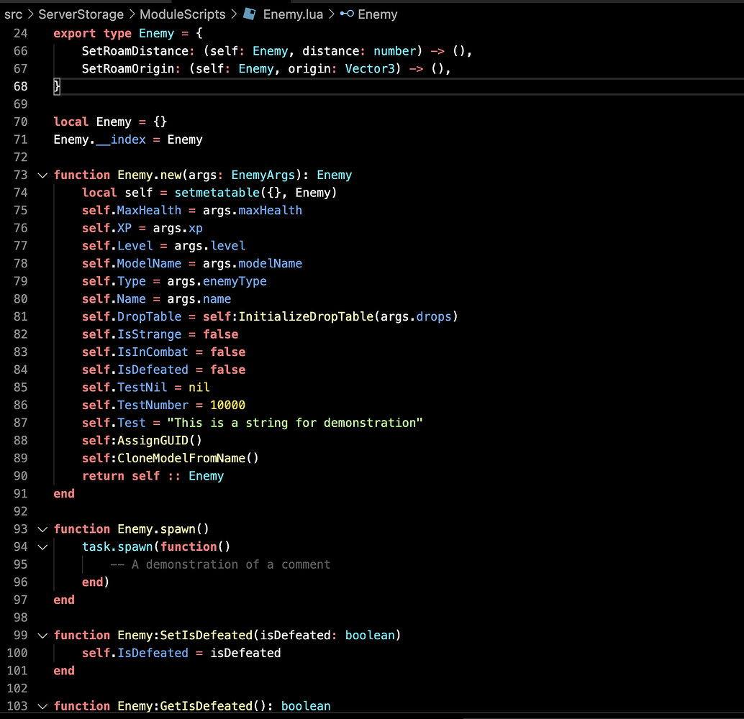
Task: Collapse the SetIsDefeated function fold arrow
Action: pos(42,635)
